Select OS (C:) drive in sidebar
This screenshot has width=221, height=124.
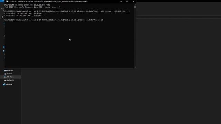tap(8, 77)
